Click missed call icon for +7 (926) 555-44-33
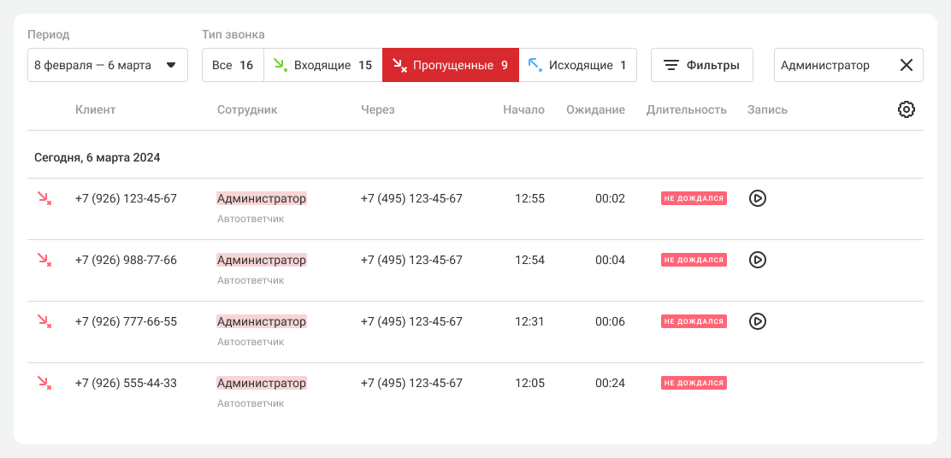 44,383
